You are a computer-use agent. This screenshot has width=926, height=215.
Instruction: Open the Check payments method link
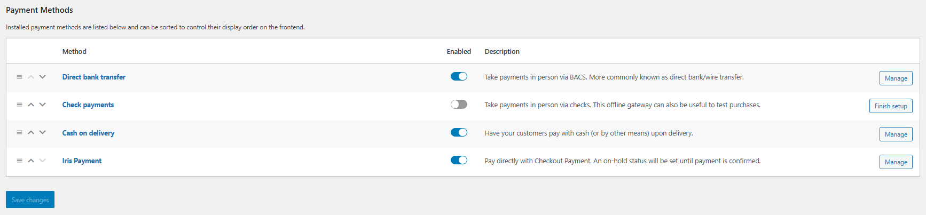coord(88,105)
